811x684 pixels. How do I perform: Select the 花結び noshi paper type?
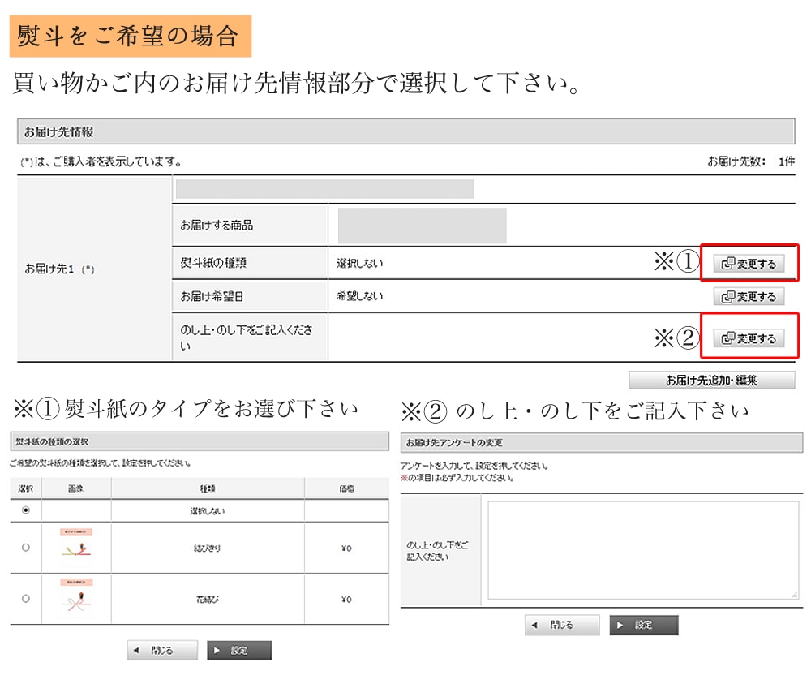click(x=25, y=600)
